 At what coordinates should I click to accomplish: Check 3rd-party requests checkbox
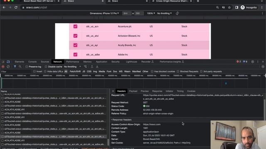[201, 72]
